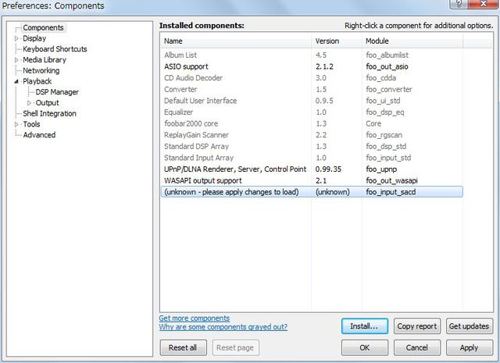
Task: Expand the Media Library node arrow
Action: pos(16,60)
